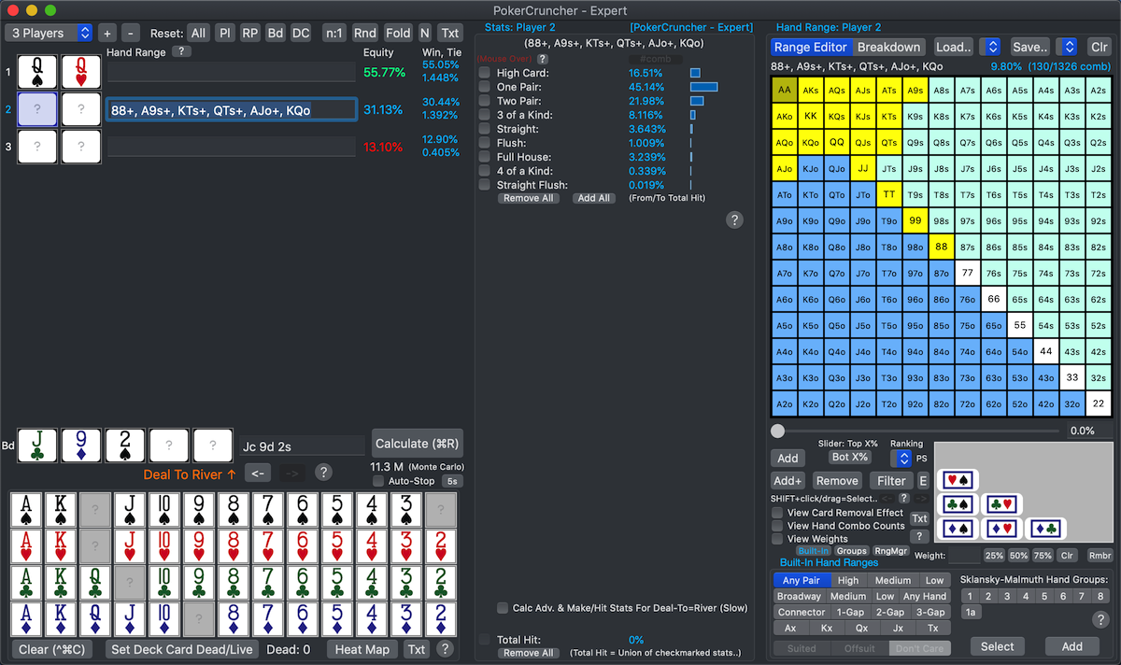Click the AKs cell in range matrix
The height and width of the screenshot is (665, 1121).
pyautogui.click(x=811, y=90)
